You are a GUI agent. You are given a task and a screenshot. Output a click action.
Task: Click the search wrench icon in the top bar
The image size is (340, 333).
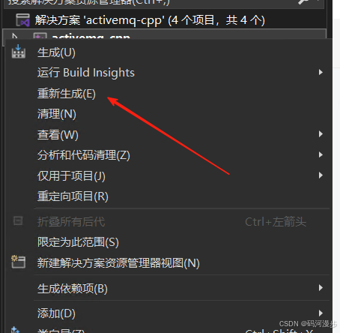[x=303, y=2]
